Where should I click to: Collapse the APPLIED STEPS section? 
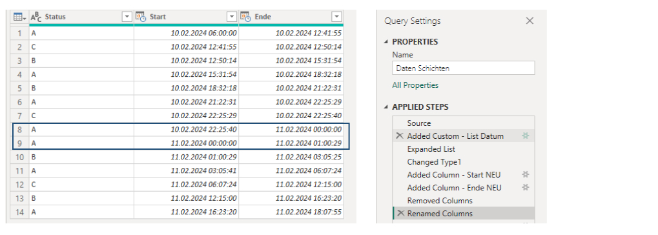386,107
